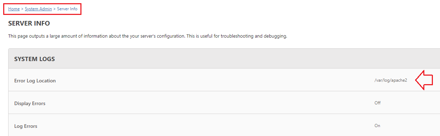The width and height of the screenshot is (440, 136).
Task: Select the Display Errors label
Action: (30, 103)
